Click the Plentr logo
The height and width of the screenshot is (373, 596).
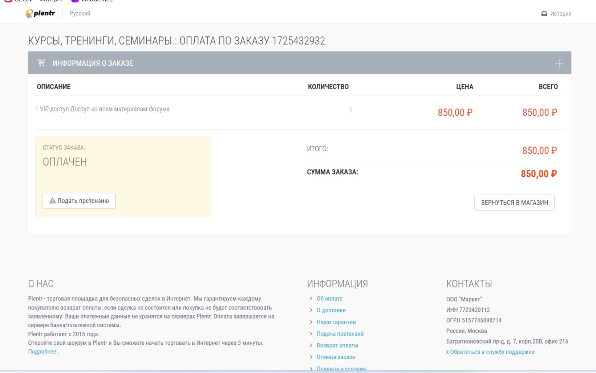(40, 13)
